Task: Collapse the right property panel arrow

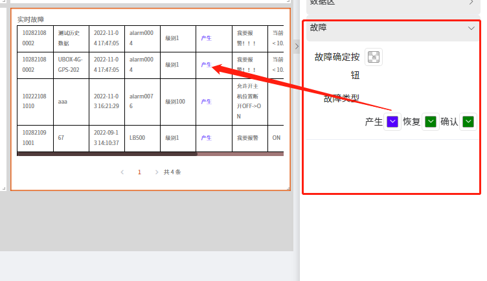Action: 297,46
